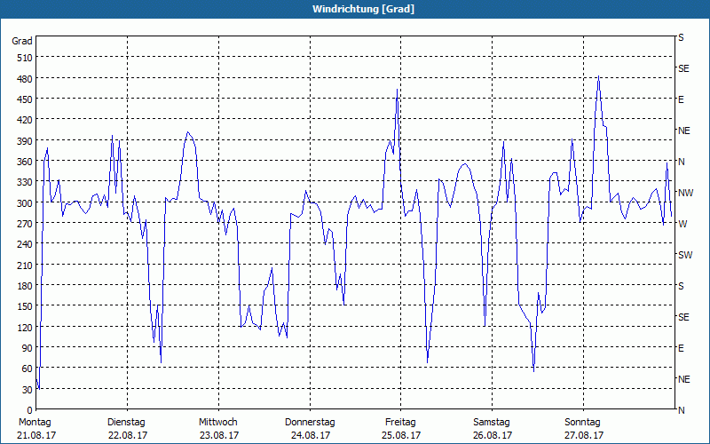This screenshot has height=444, width=710.
Task: Select the 'Grad' axis unit label
Action: [x=22, y=41]
